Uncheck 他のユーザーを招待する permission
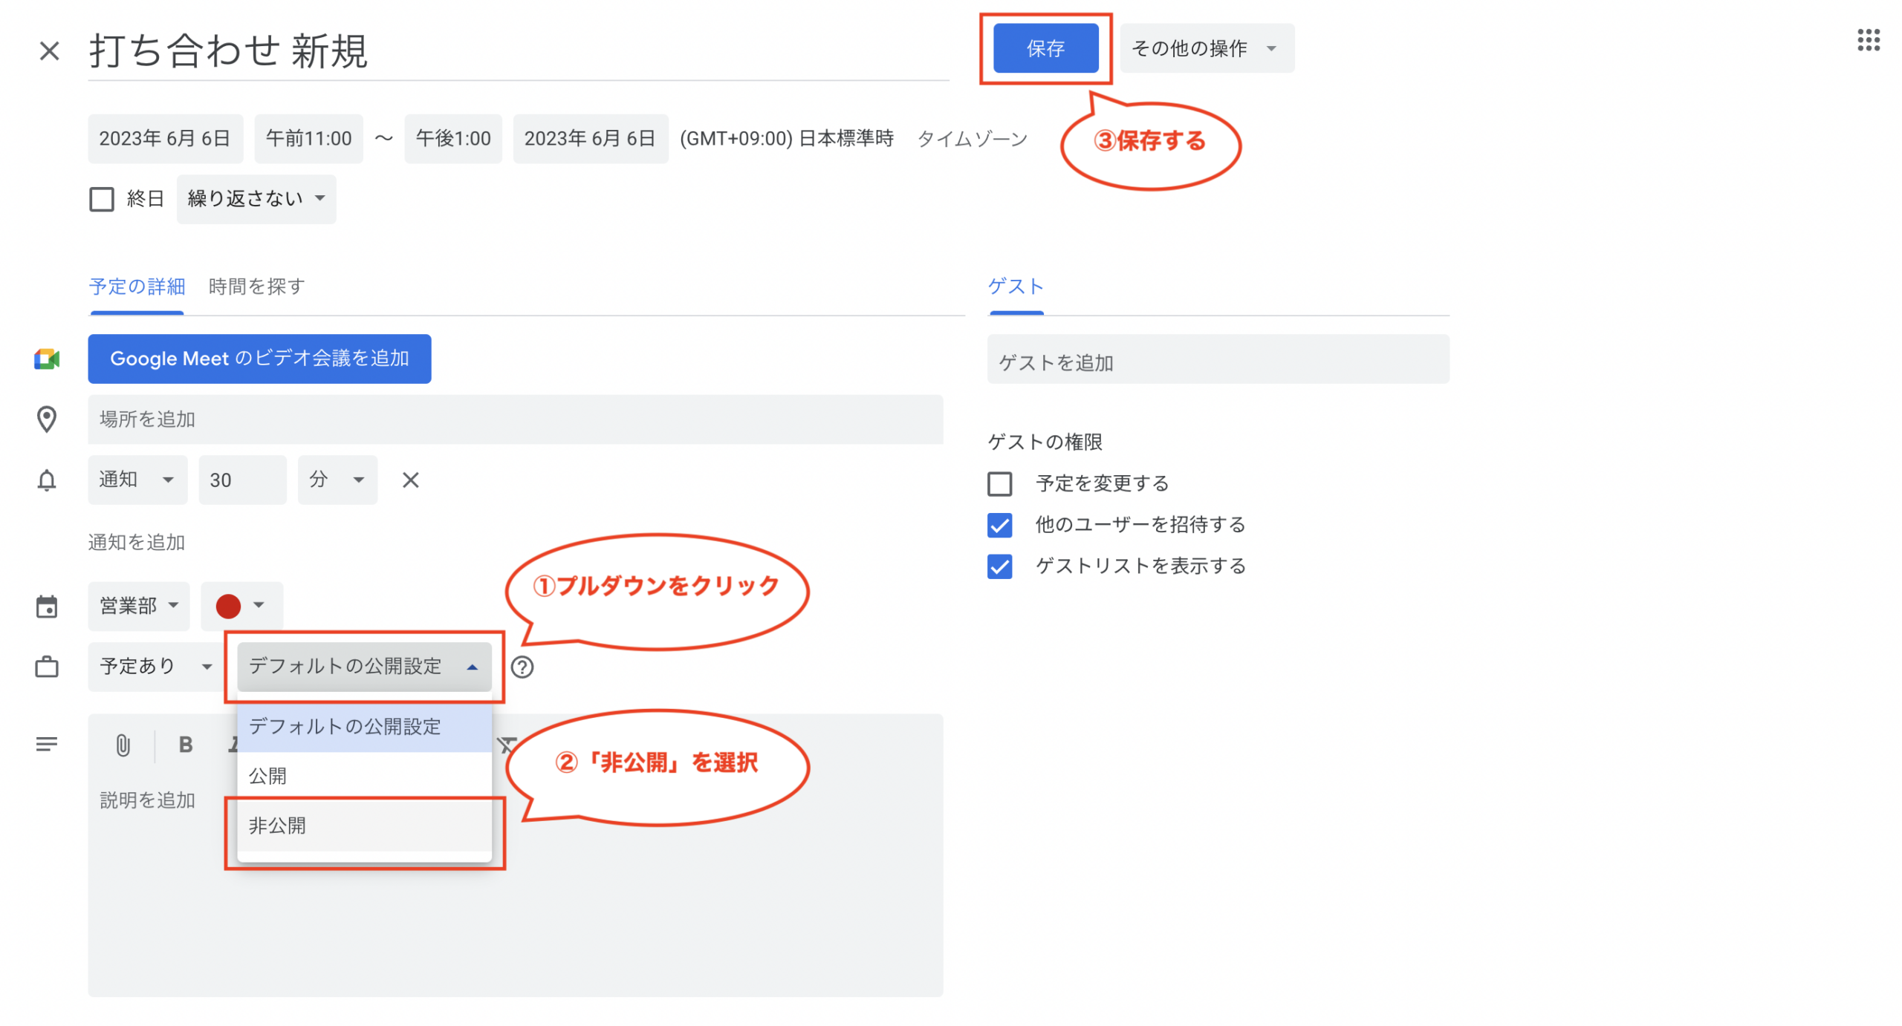Viewport: 1902px width, 1026px height. 999,525
